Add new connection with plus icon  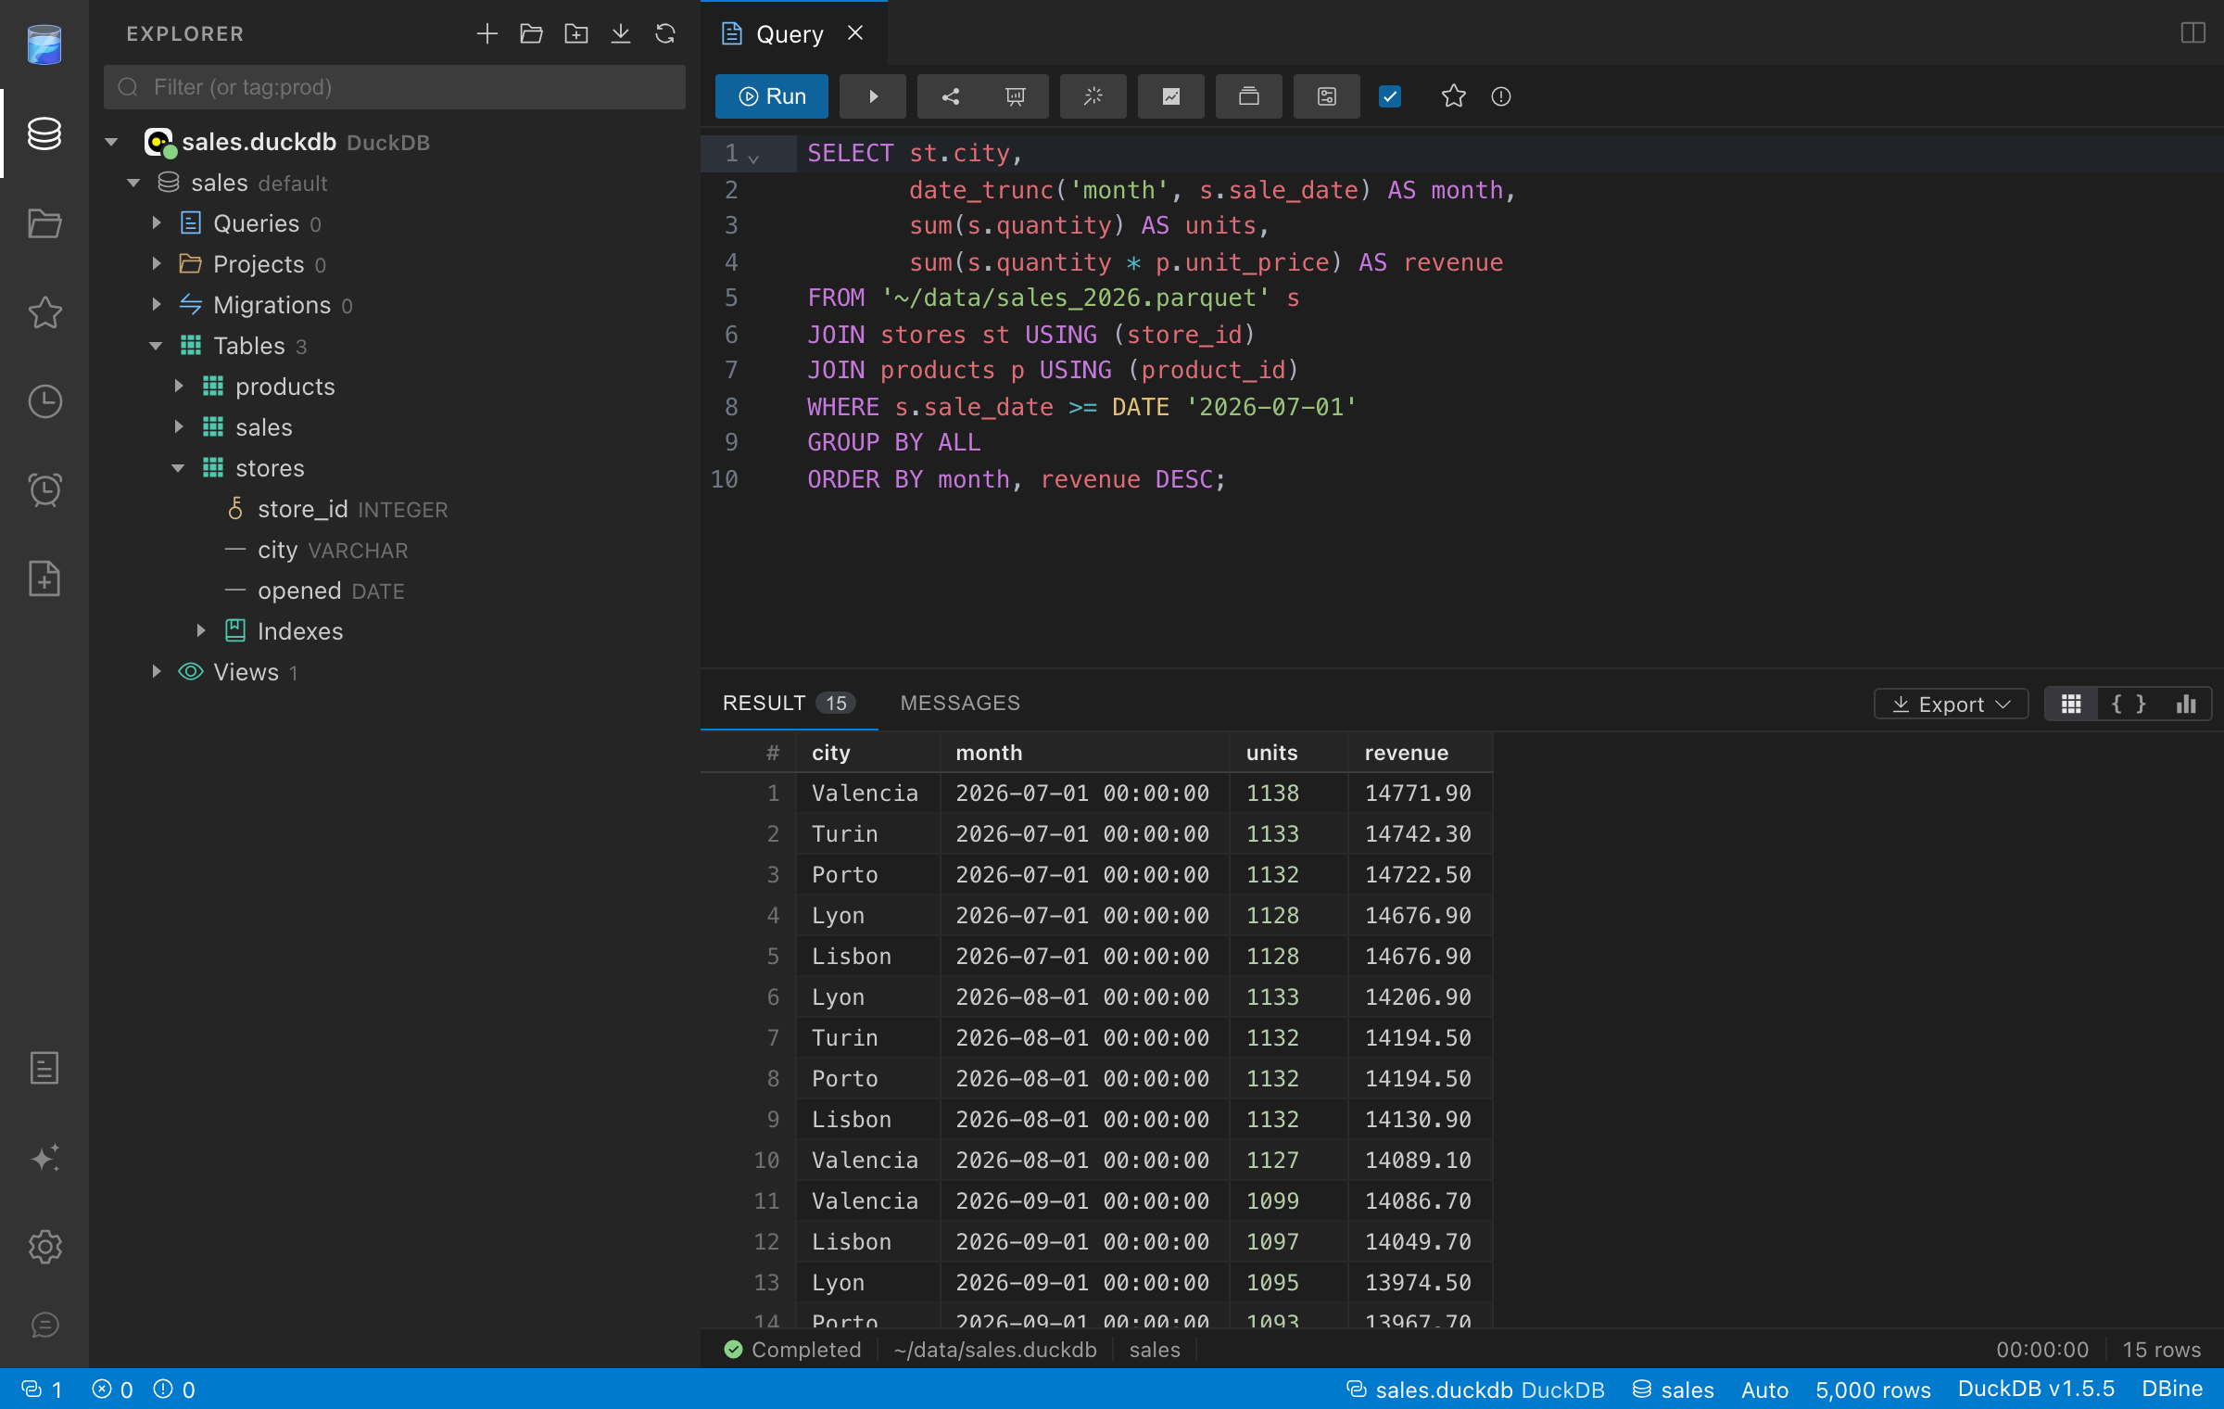(486, 34)
